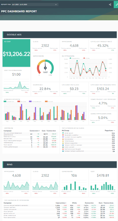Click the share icon in the header
Viewport: 118px width, 221px height.
pos(110,4)
